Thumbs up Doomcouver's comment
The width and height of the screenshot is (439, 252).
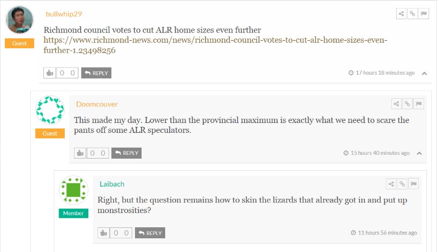[80, 153]
